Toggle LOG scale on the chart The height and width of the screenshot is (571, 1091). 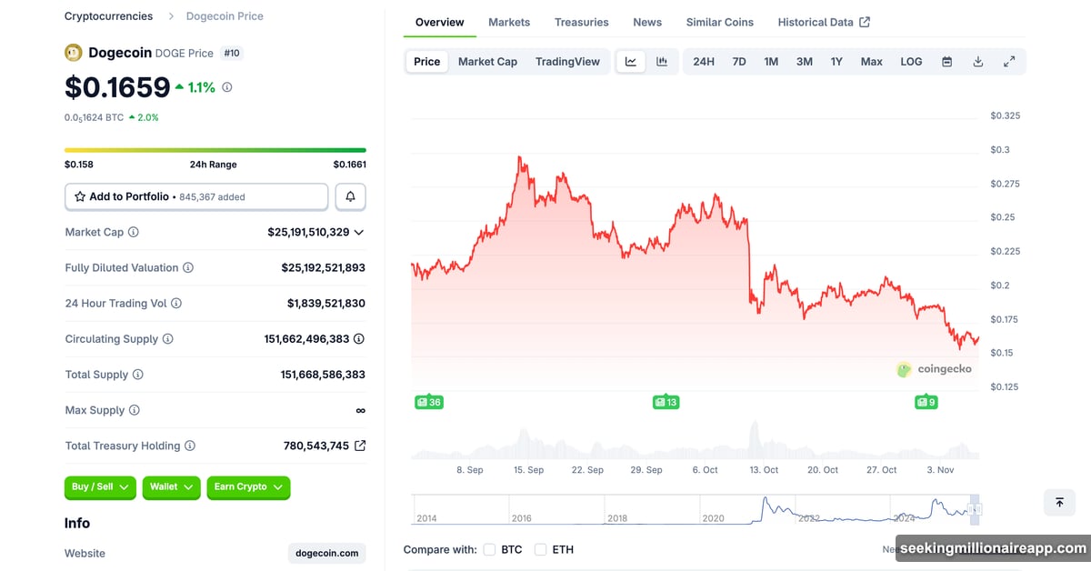(911, 61)
